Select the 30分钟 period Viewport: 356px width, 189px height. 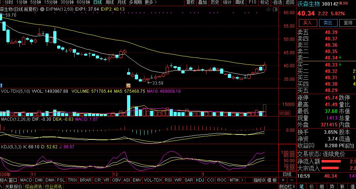[67, 2]
